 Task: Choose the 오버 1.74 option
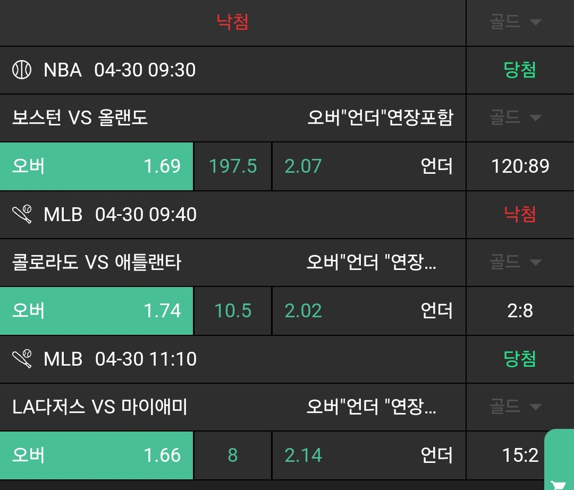coord(96,311)
